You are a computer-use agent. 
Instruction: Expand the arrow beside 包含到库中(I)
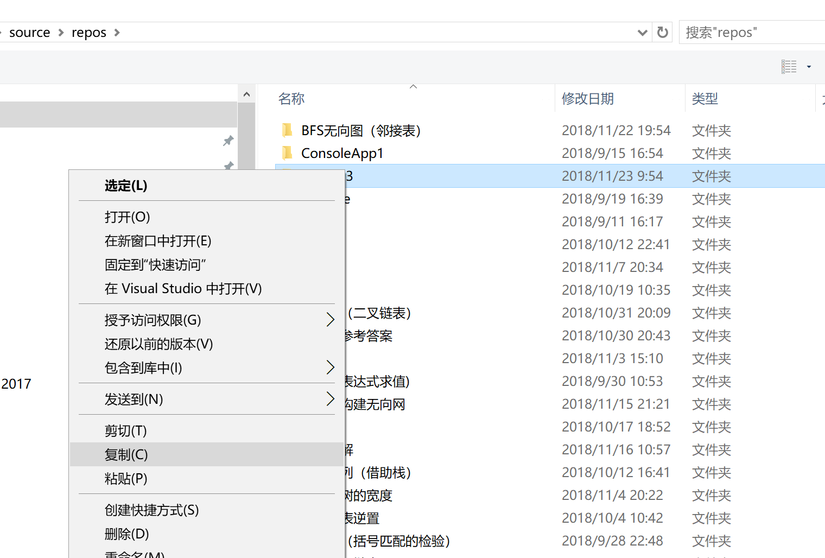coord(330,367)
